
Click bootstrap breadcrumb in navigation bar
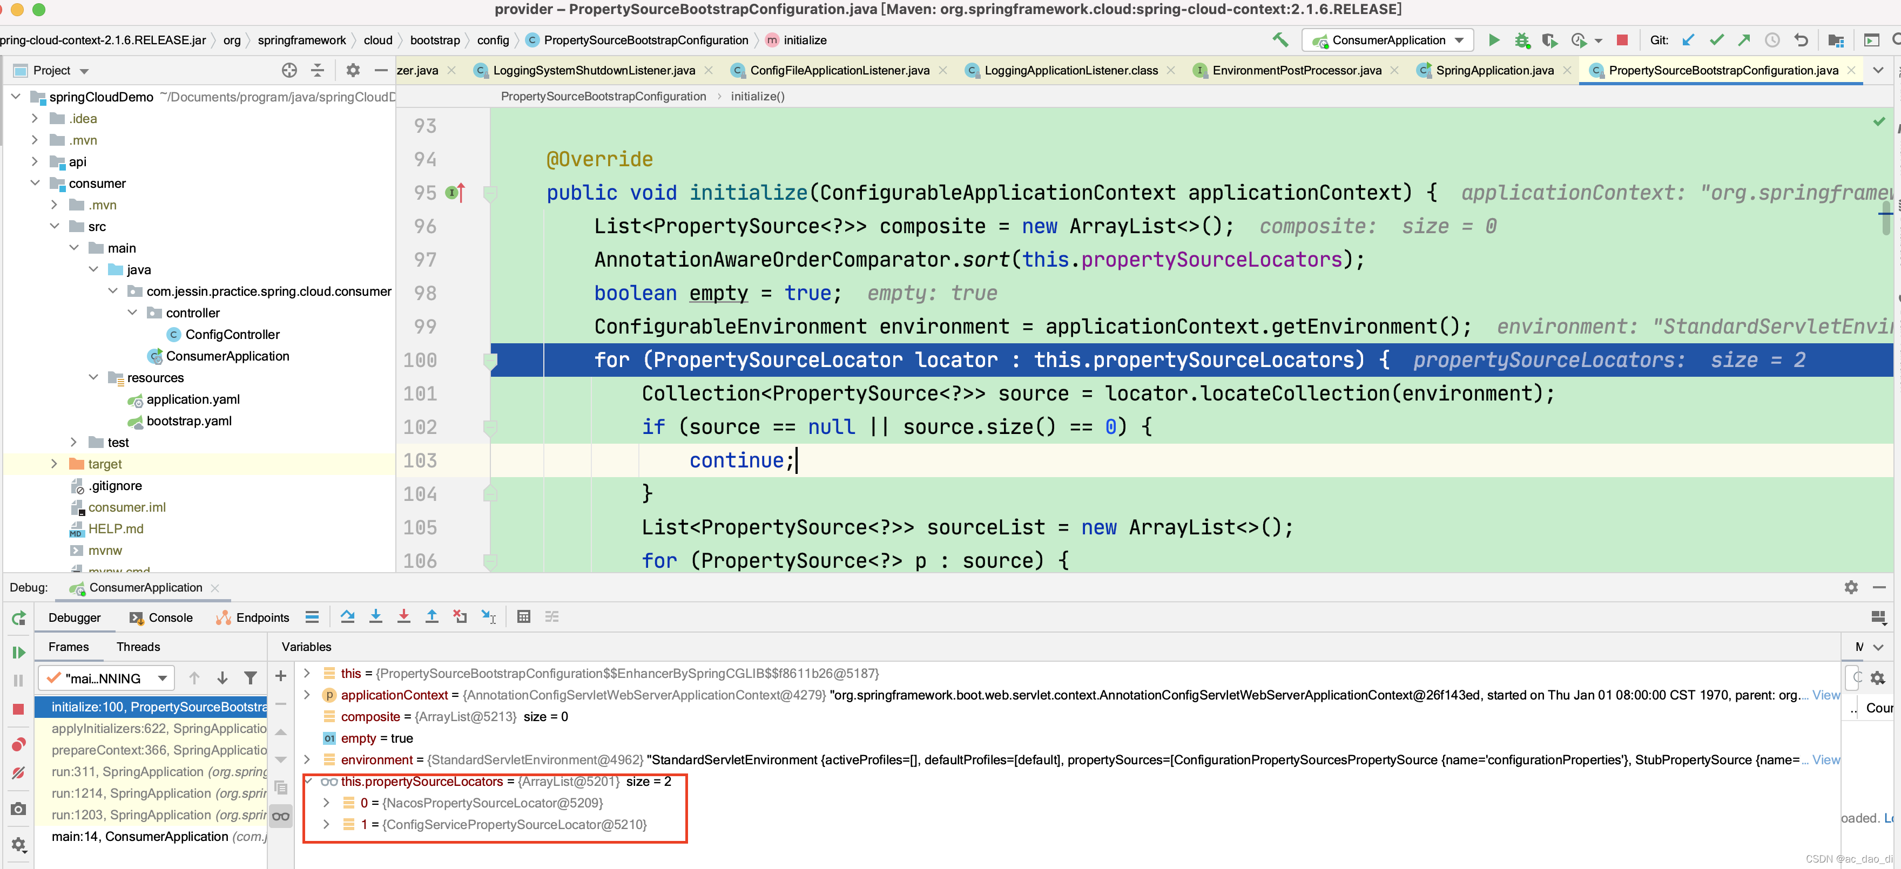(x=435, y=40)
